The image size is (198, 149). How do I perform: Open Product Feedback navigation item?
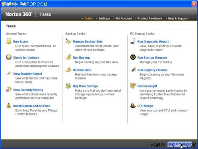[150, 18]
